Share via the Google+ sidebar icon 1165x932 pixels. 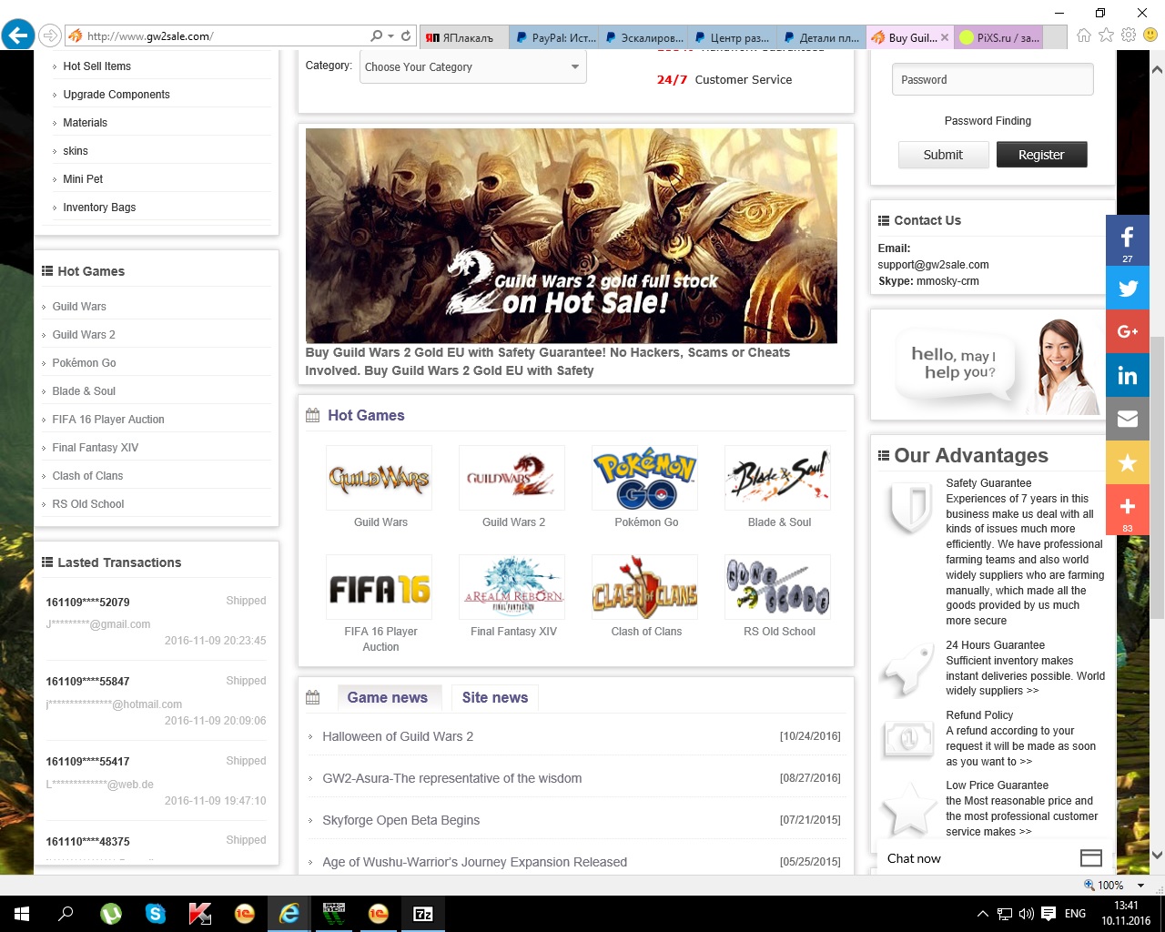tap(1127, 331)
